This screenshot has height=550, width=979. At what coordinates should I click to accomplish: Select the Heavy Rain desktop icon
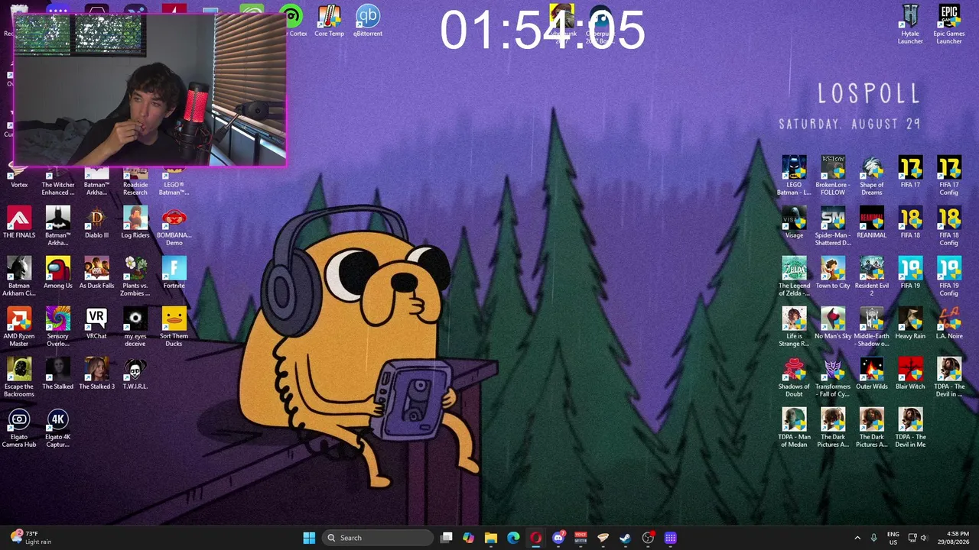pos(910,324)
